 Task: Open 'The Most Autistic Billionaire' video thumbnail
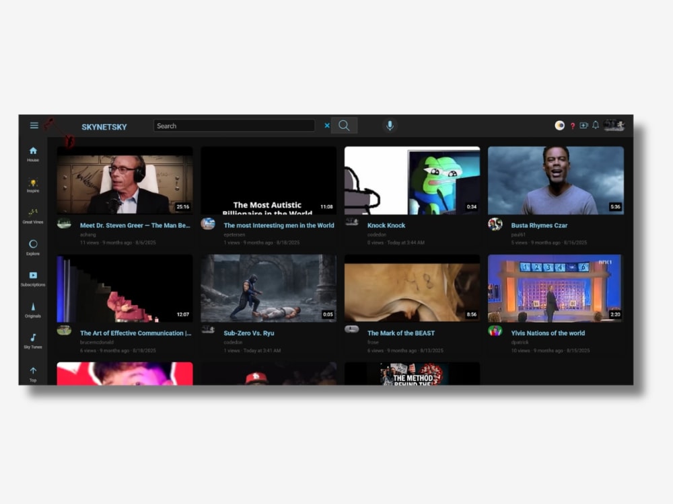(x=269, y=180)
